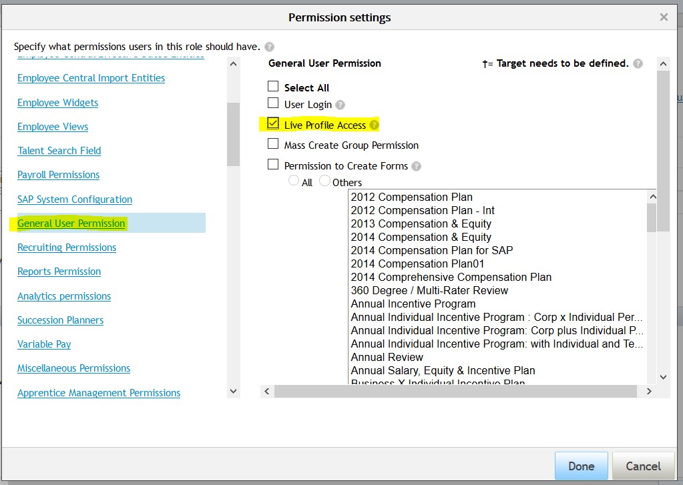Enable the User Login checkbox
The width and height of the screenshot is (683, 485).
273,103
